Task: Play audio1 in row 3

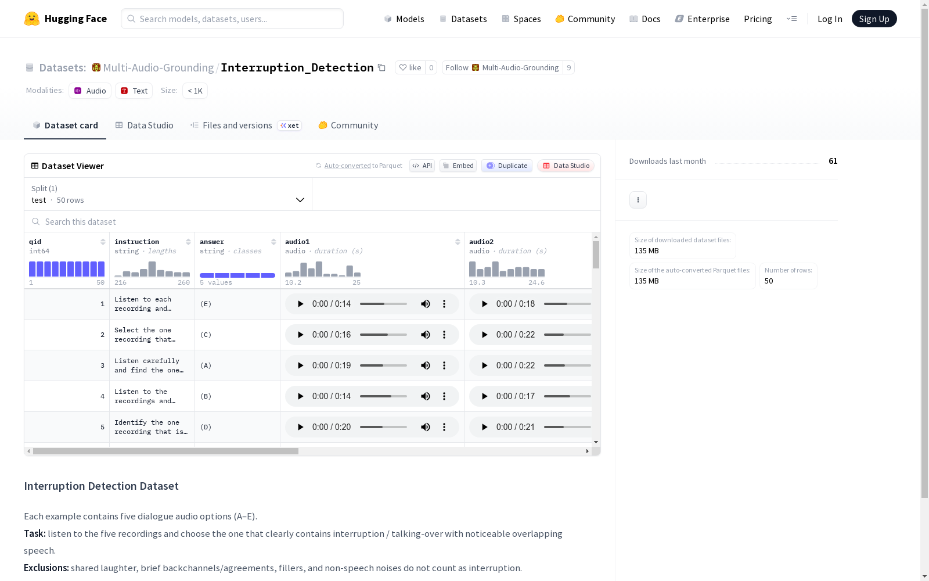Action: 300,365
